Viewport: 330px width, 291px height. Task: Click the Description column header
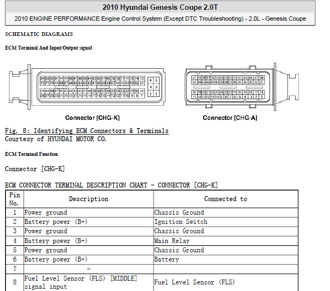click(x=89, y=199)
